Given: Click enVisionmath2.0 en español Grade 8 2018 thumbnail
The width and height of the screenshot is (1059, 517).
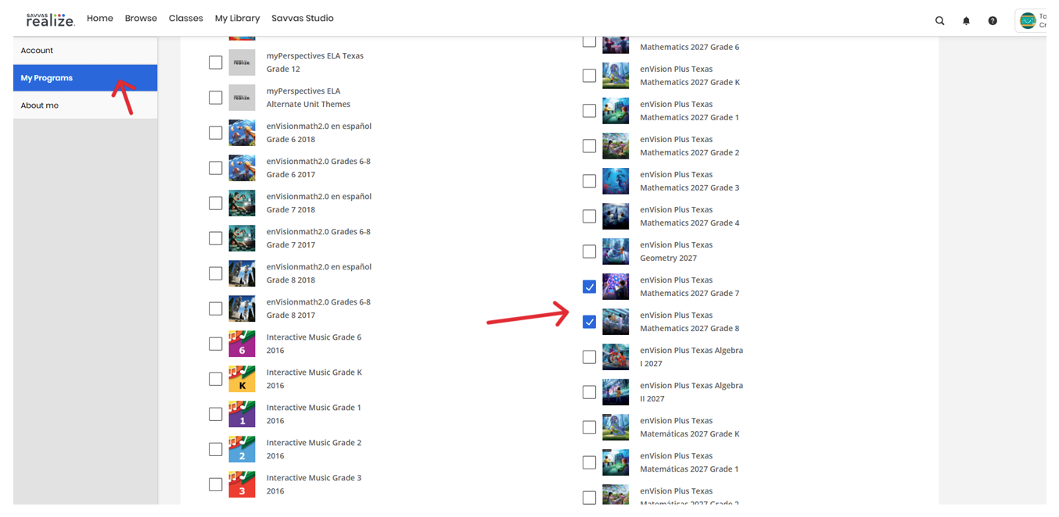Looking at the screenshot, I should click(x=242, y=273).
